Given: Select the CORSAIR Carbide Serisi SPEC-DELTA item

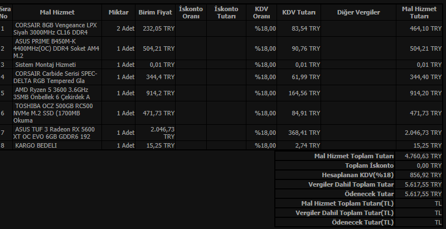Looking at the screenshot, I should (x=56, y=77).
